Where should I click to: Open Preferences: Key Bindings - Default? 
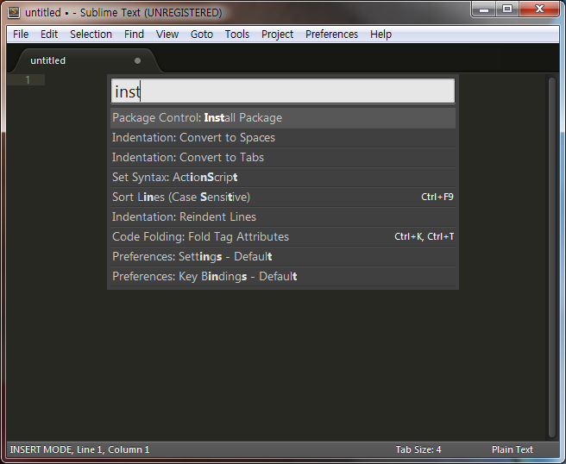click(283, 276)
